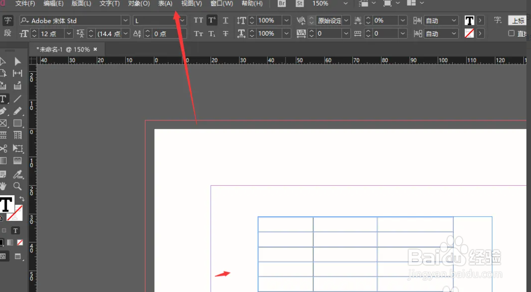Switch to character formatting controls (字)
531x292 pixels.
8,20
